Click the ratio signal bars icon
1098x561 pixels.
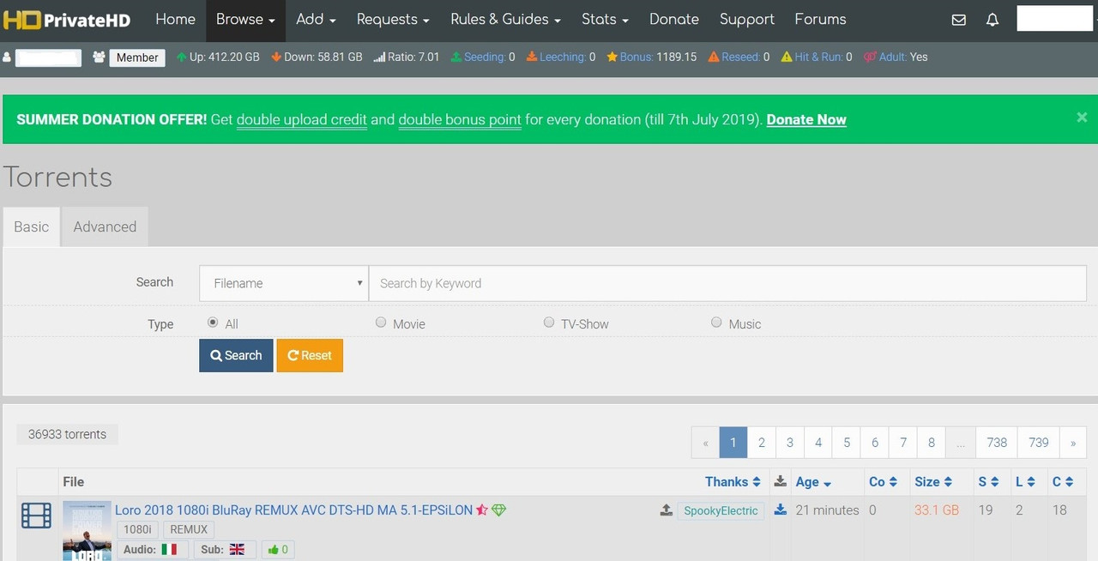[x=379, y=57]
